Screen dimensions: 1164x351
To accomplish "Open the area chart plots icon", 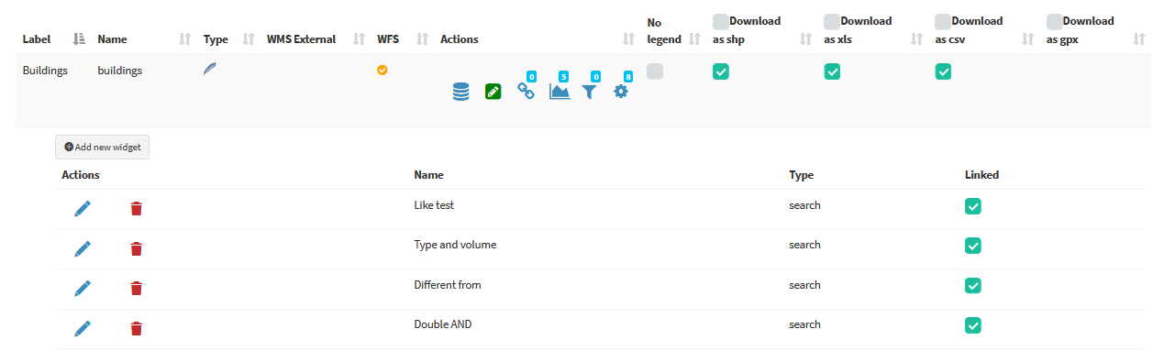I will coord(560,91).
